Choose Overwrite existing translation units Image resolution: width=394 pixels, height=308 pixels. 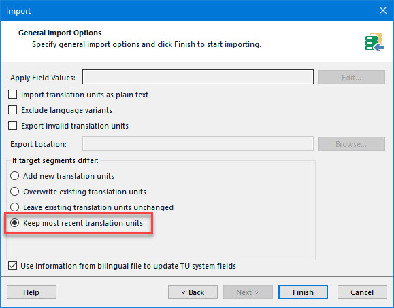[14, 192]
